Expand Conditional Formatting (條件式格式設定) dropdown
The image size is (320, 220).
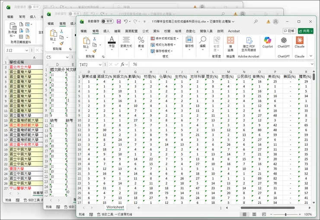[x=164, y=38]
